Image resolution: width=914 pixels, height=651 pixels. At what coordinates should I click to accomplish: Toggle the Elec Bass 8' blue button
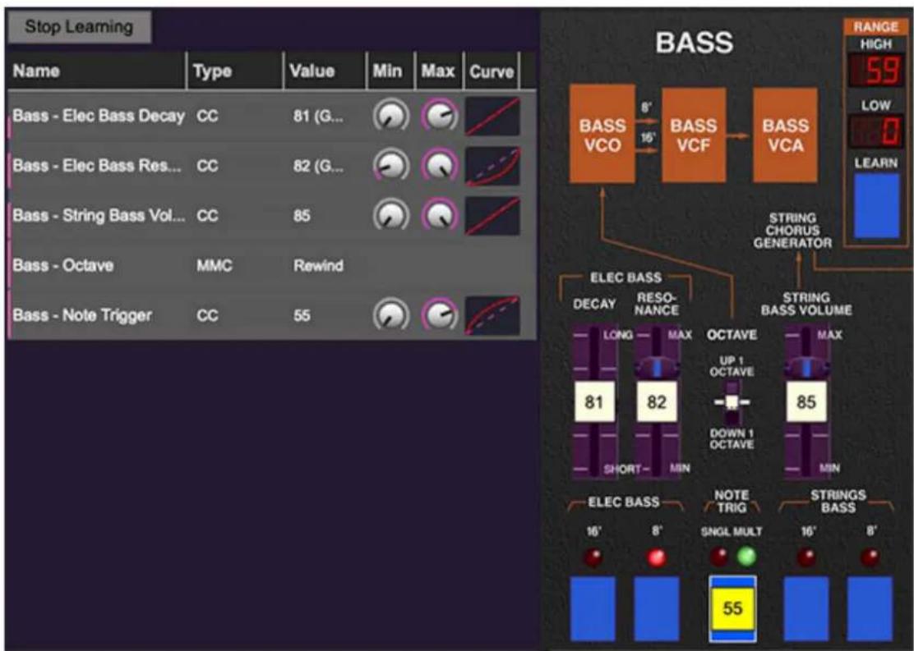click(657, 608)
